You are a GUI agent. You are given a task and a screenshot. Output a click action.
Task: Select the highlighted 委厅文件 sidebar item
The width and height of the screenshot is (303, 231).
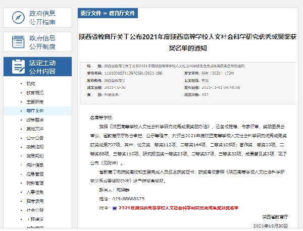click(34, 110)
